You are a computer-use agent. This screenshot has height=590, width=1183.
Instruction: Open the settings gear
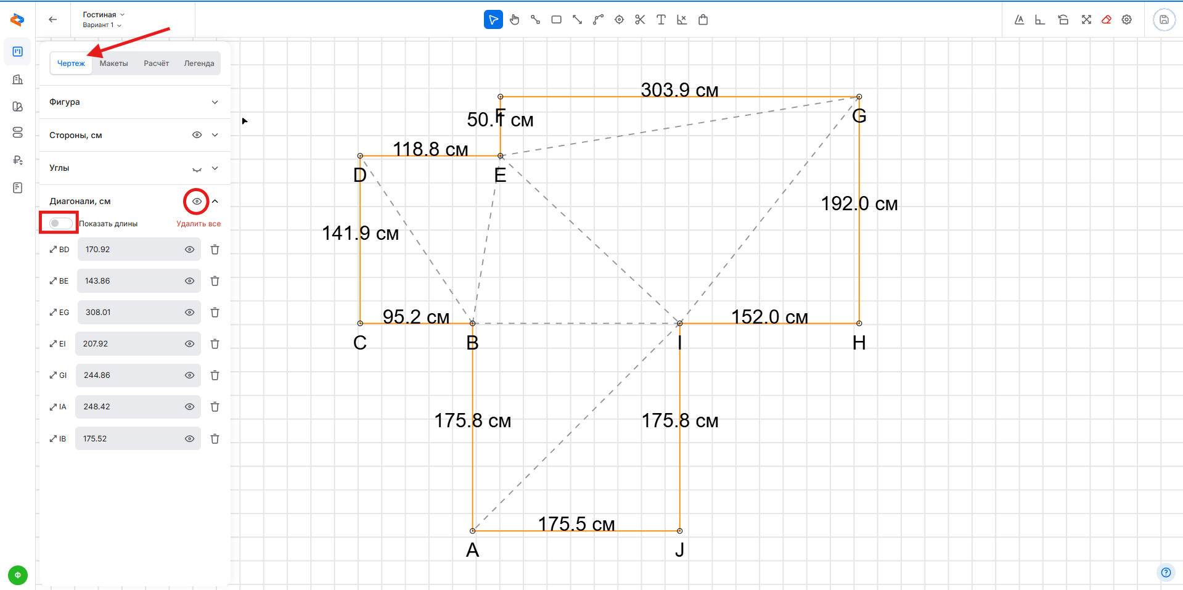pos(1127,20)
